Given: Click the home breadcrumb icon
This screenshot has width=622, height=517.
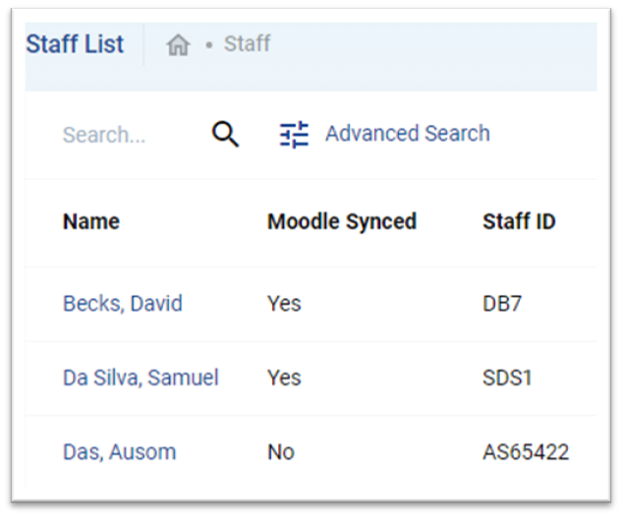Looking at the screenshot, I should (178, 45).
